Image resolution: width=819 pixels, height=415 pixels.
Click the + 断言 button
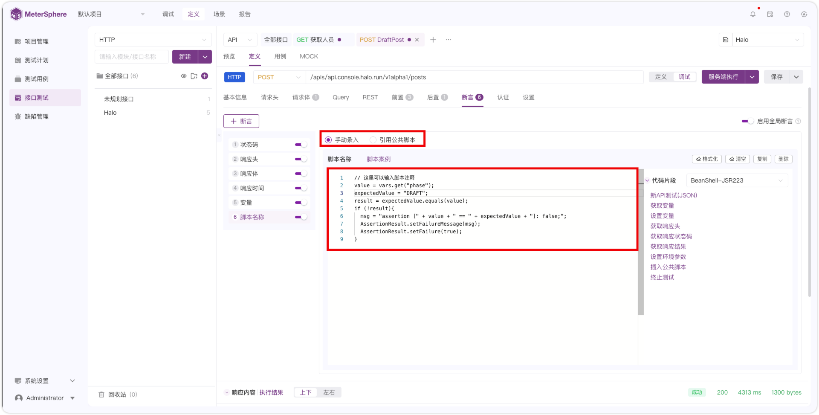click(x=241, y=121)
